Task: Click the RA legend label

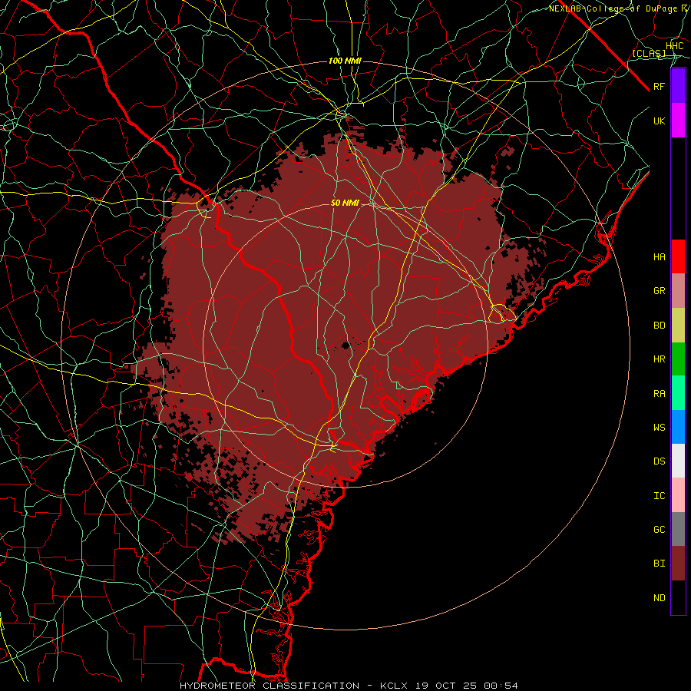Action: pos(659,394)
